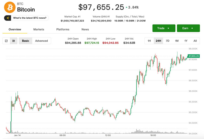204x139 pixels.
Task: Switch chart mode to Basic
Action: point(25,41)
